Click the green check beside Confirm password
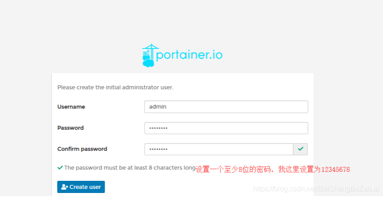Image resolution: width=383 pixels, height=197 pixels. click(300, 149)
